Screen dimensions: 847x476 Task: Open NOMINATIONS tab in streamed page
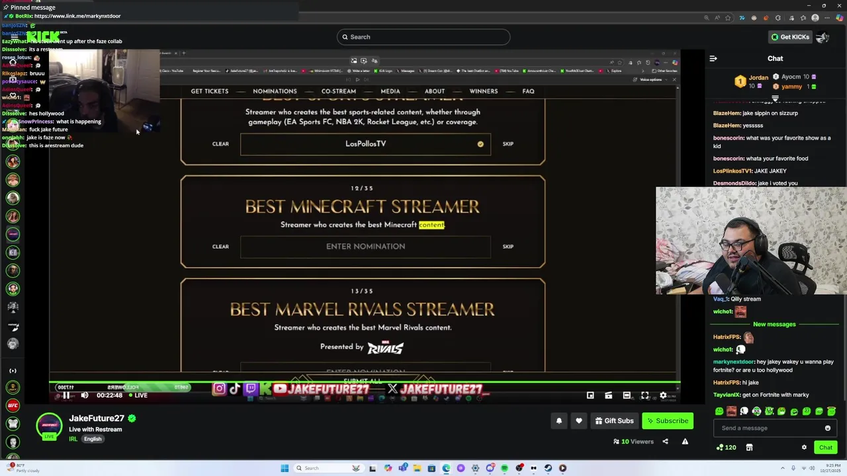pos(275,91)
